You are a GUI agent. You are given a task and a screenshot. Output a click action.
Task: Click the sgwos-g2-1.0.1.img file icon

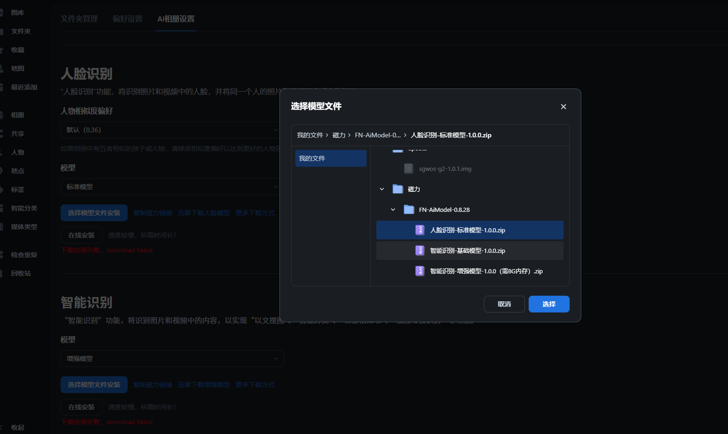tap(408, 169)
